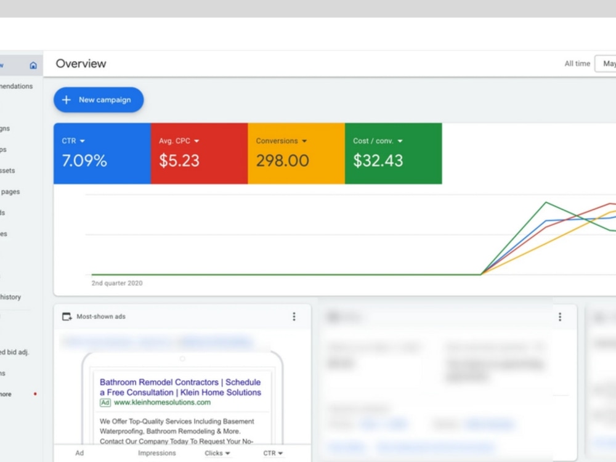
Task: Open the bid adj. item in the sidebar
Action: click(15, 352)
